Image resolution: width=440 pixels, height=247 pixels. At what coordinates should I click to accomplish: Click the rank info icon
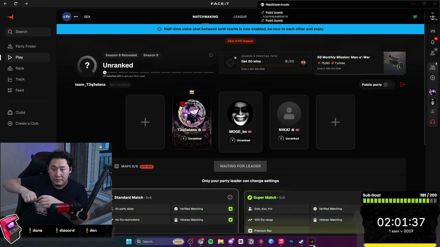click(x=211, y=55)
